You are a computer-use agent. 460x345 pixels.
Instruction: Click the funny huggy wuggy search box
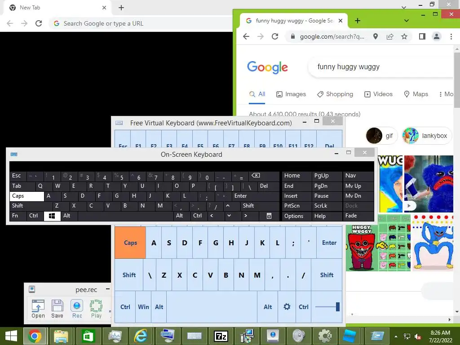pos(381,67)
